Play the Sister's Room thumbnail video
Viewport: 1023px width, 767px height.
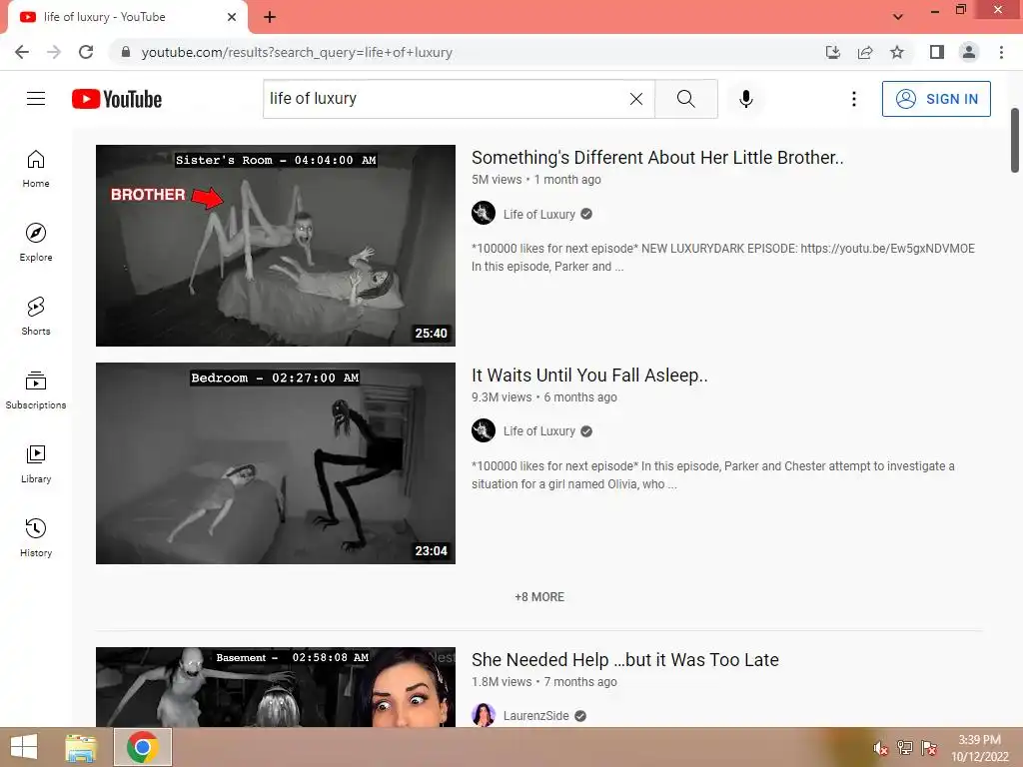276,246
